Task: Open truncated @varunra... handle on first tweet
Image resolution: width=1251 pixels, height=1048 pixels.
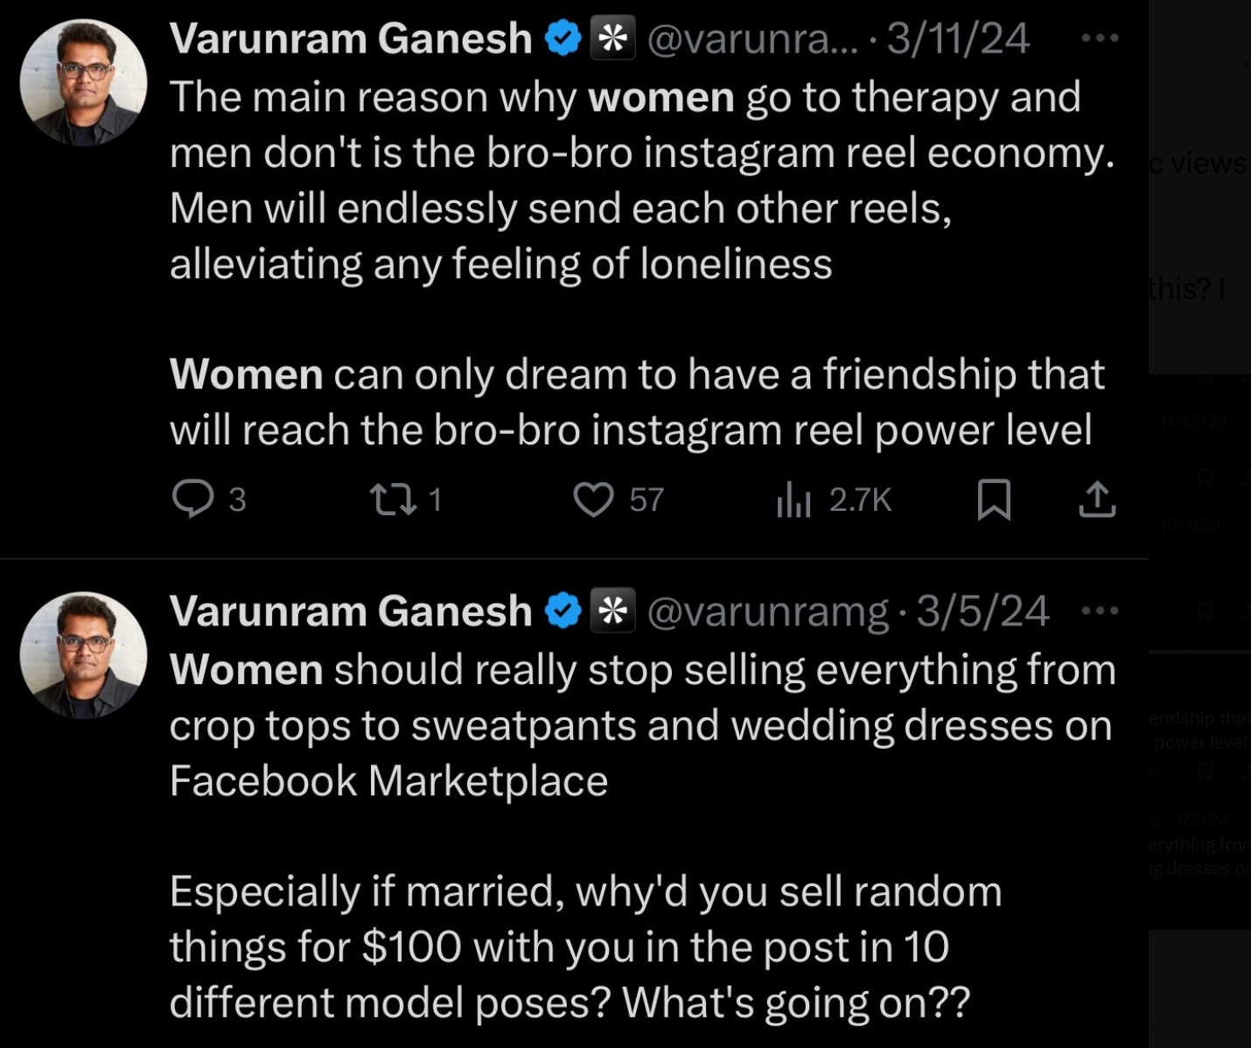Action: pyautogui.click(x=753, y=39)
